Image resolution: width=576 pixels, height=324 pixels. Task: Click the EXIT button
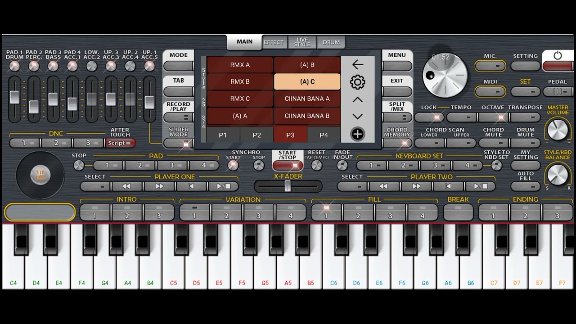[x=397, y=92]
